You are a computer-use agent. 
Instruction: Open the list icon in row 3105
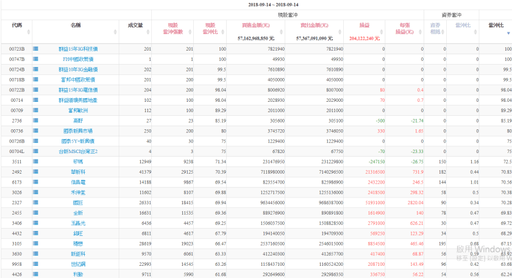tap(35, 243)
